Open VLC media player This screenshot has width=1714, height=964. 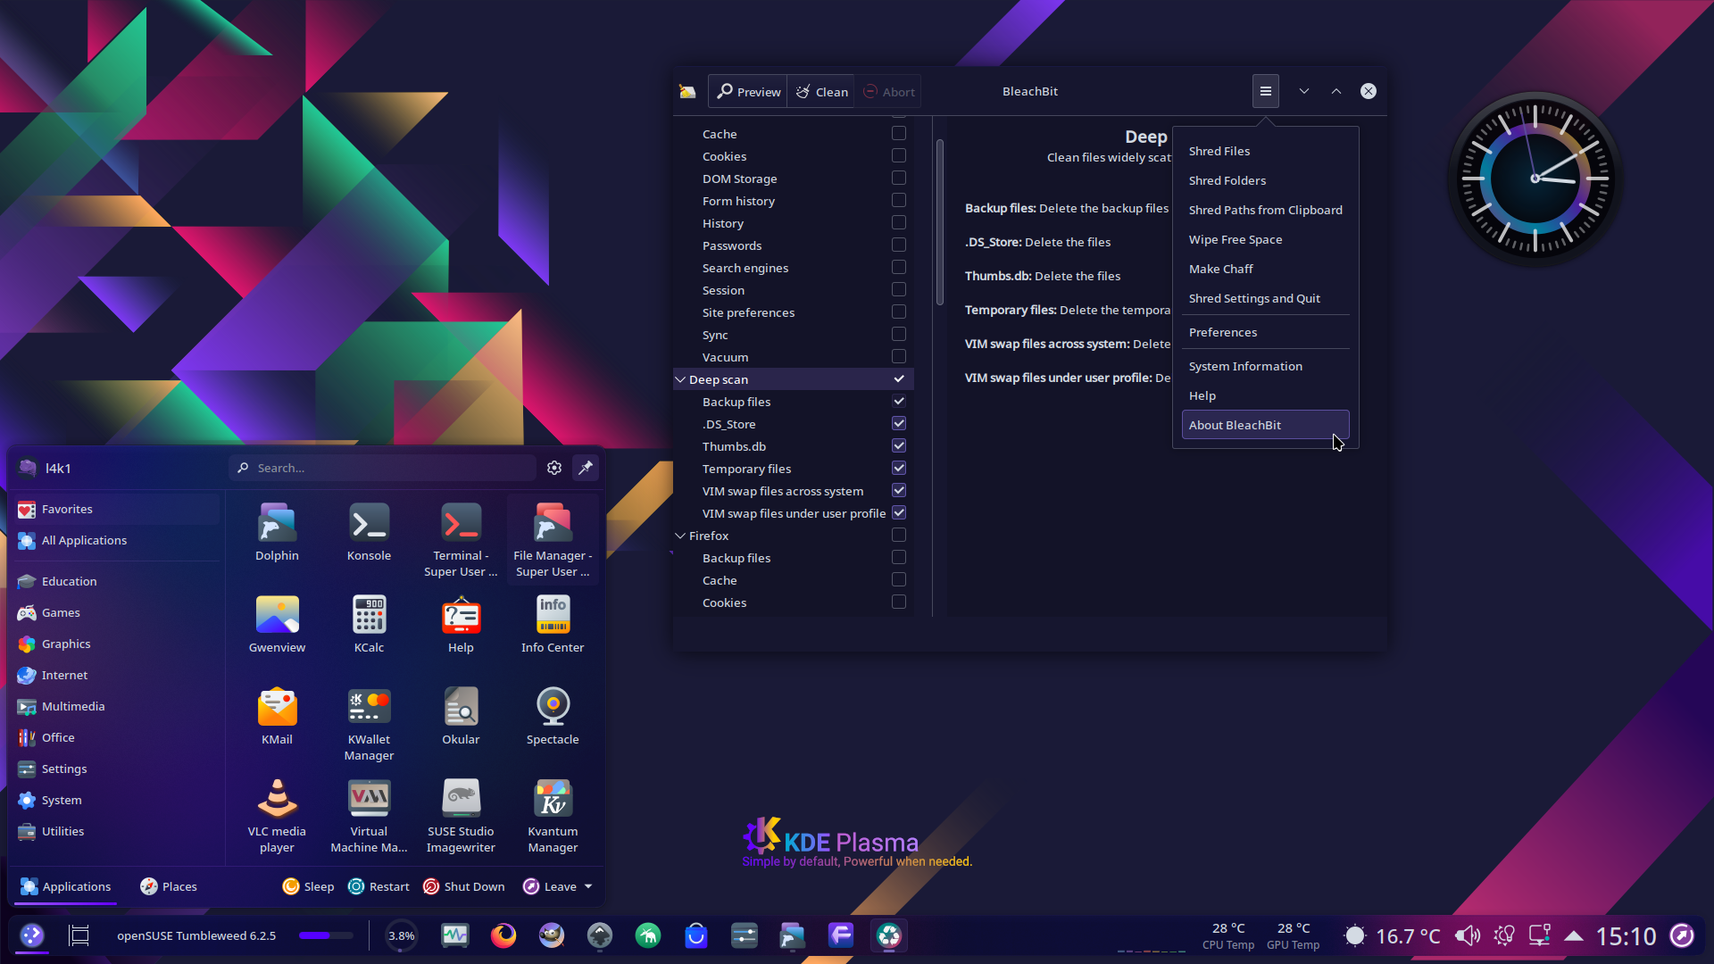[x=277, y=816]
